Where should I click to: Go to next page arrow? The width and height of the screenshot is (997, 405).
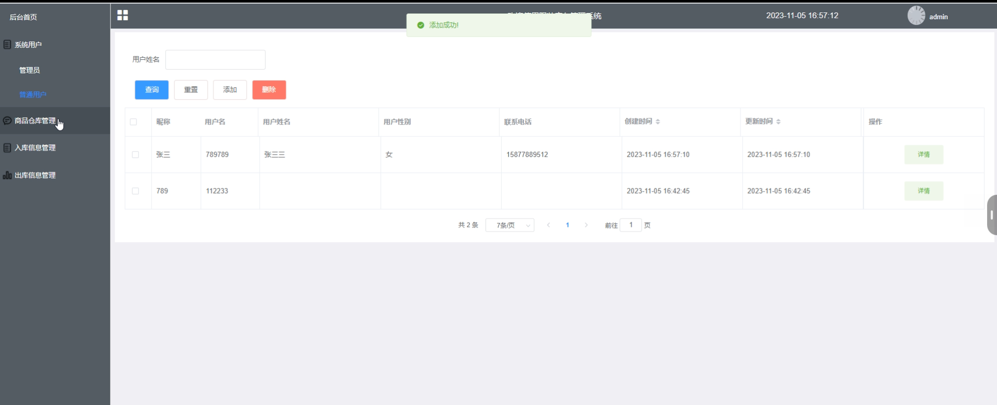pos(586,225)
